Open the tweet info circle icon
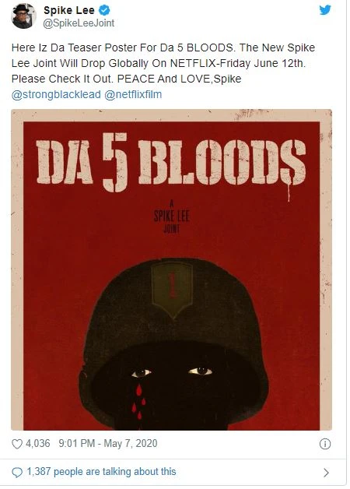The image size is (350, 489). (325, 444)
